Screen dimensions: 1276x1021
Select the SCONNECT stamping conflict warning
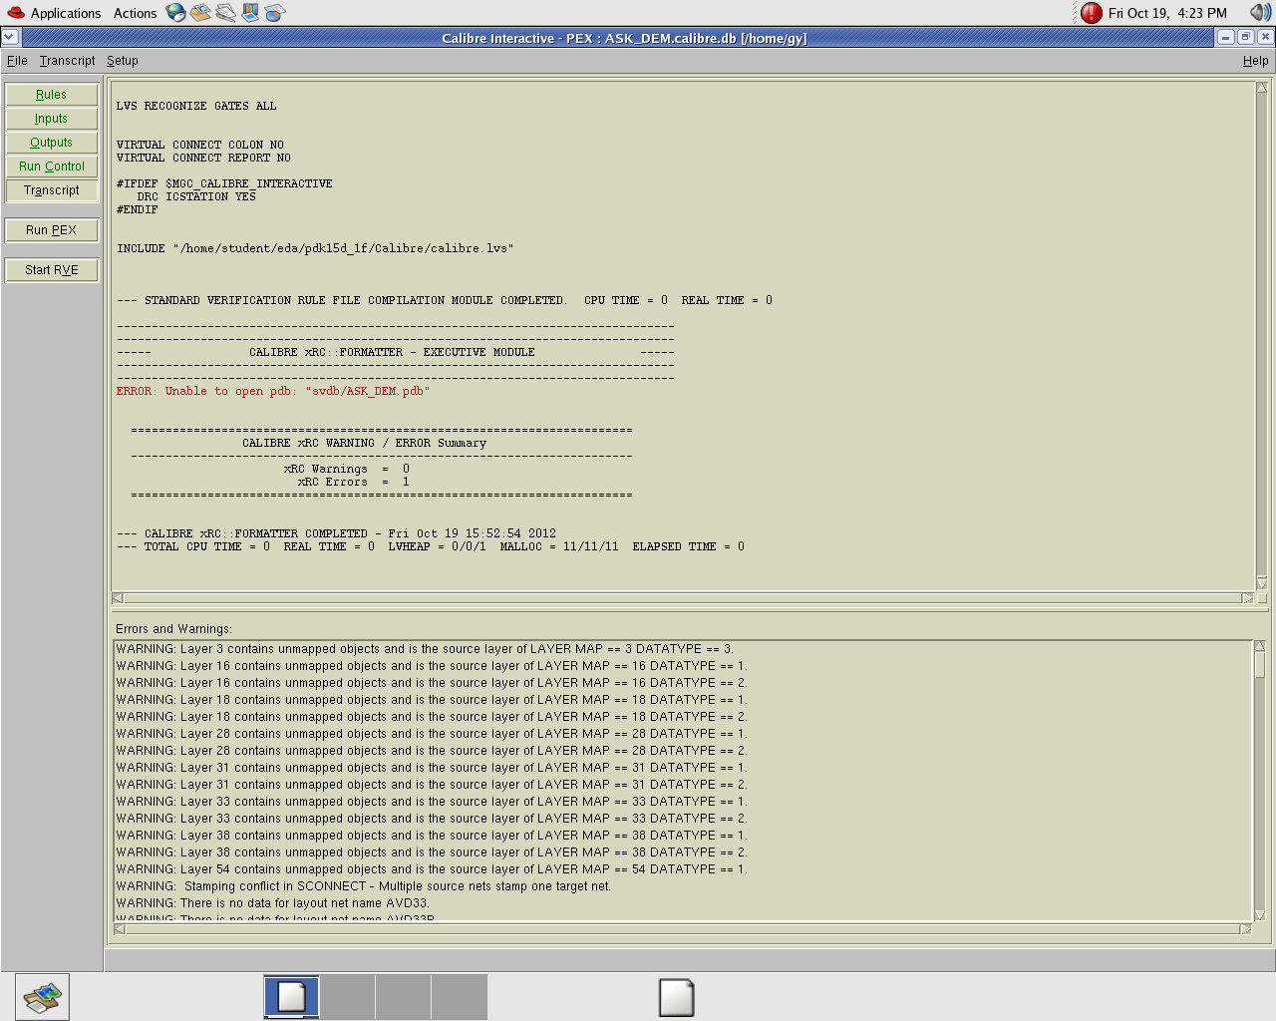click(x=364, y=886)
